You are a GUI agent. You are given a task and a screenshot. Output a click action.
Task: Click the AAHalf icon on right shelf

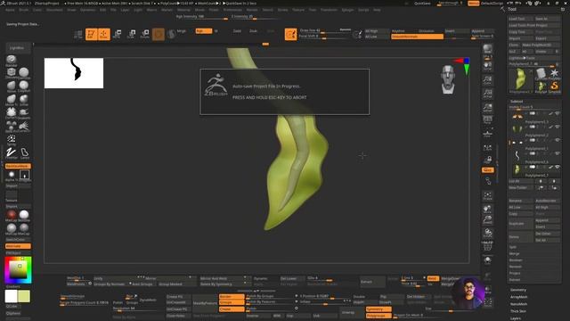coord(487,107)
